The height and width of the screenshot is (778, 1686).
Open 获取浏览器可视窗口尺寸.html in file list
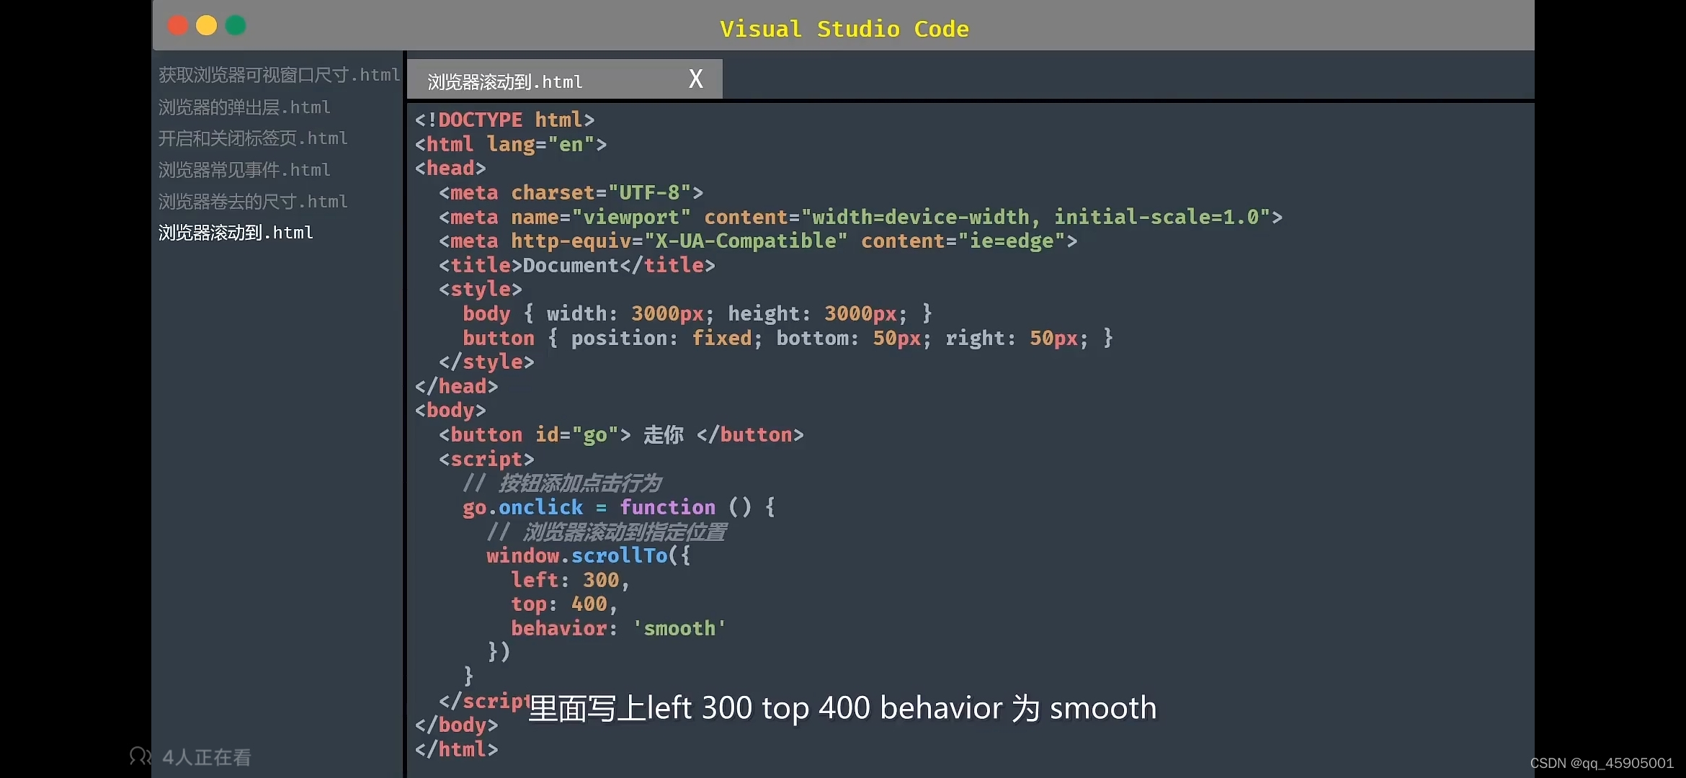pos(278,75)
